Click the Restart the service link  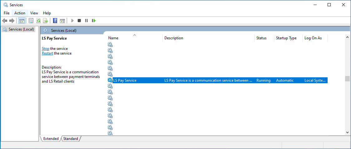(47, 54)
